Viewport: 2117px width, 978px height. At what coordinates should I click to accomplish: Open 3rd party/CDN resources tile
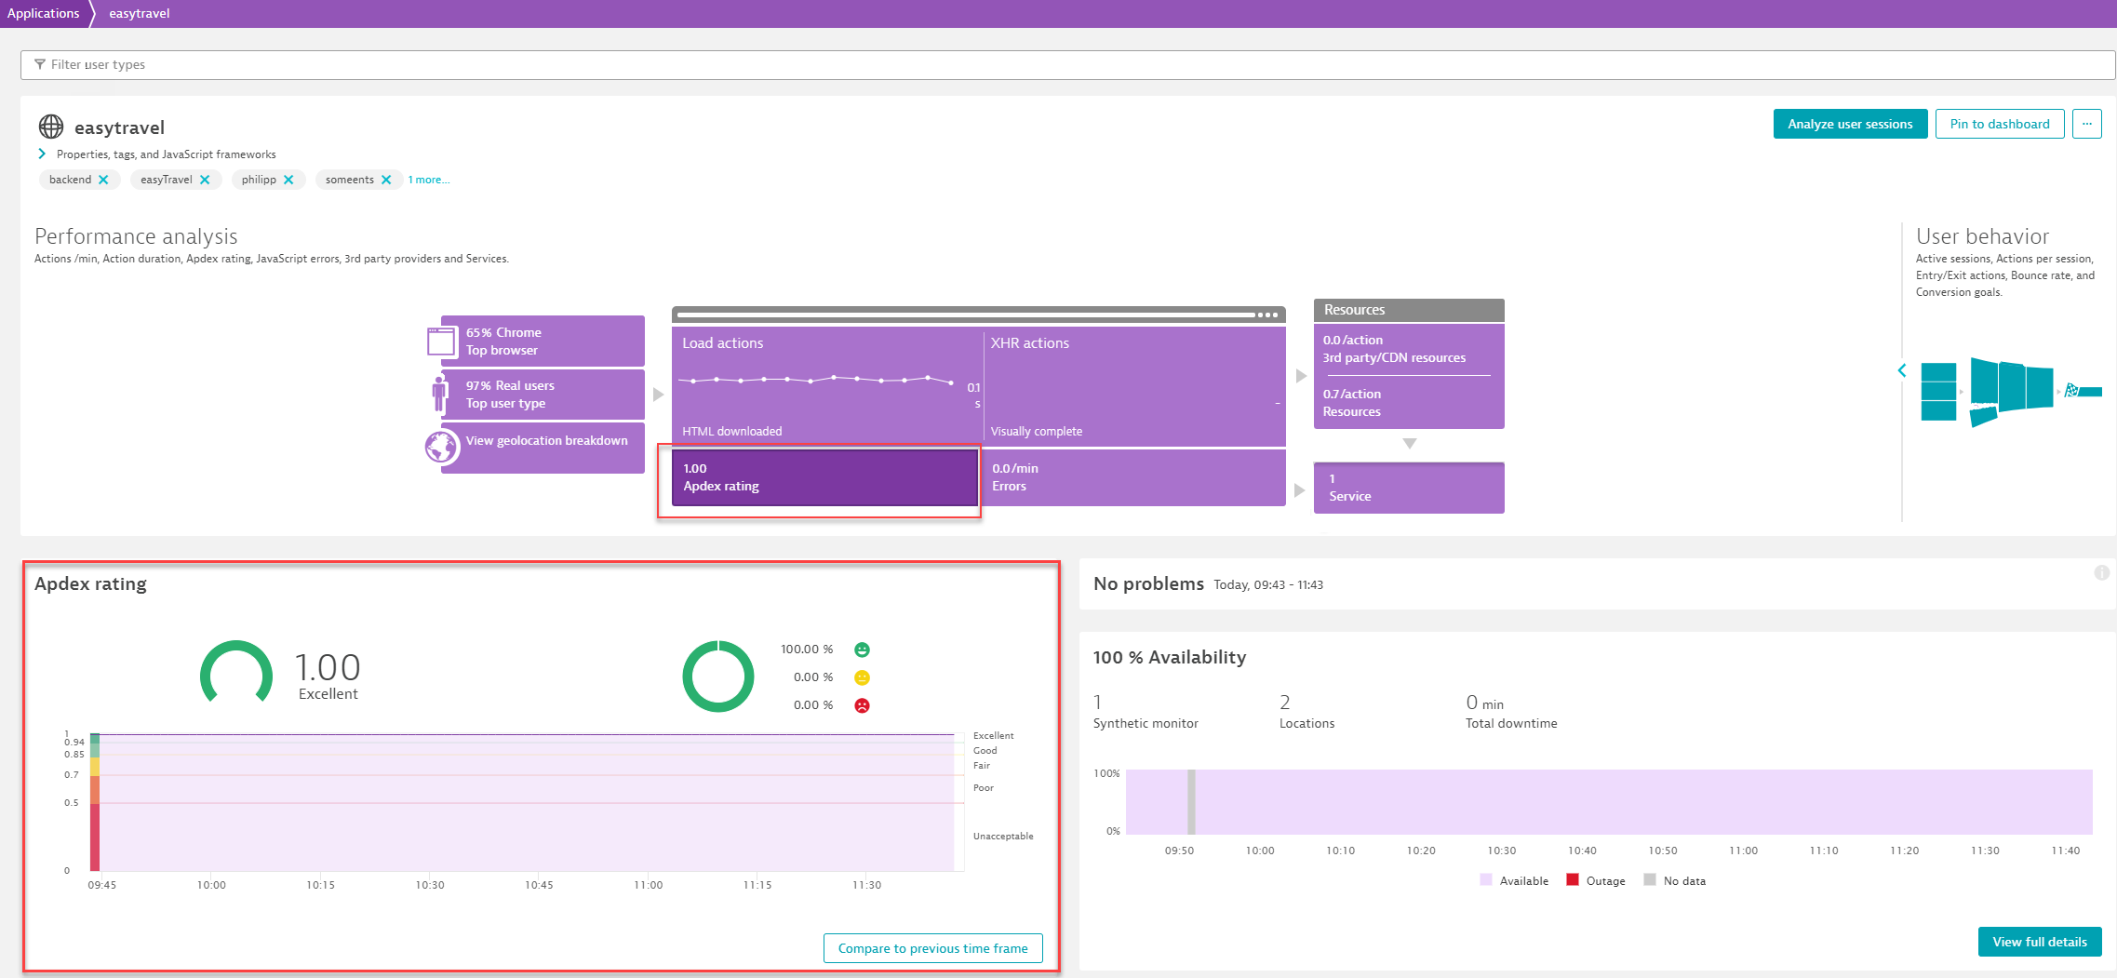(x=1409, y=349)
